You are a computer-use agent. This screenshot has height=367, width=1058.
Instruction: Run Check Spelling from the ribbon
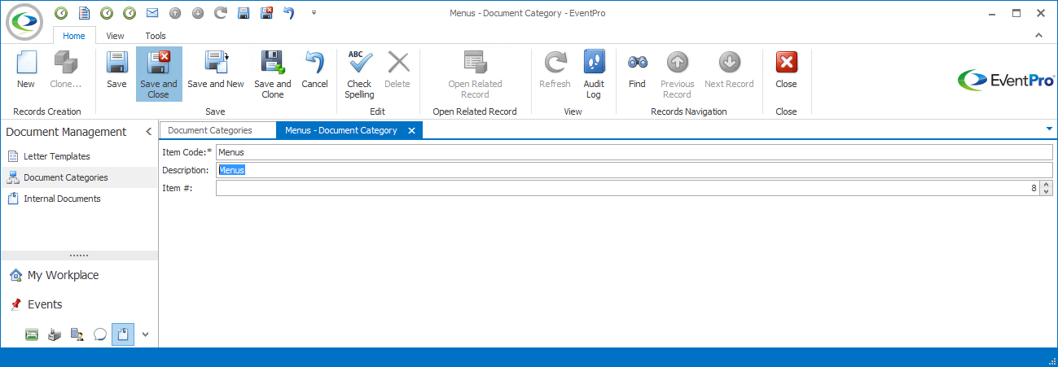pos(359,74)
